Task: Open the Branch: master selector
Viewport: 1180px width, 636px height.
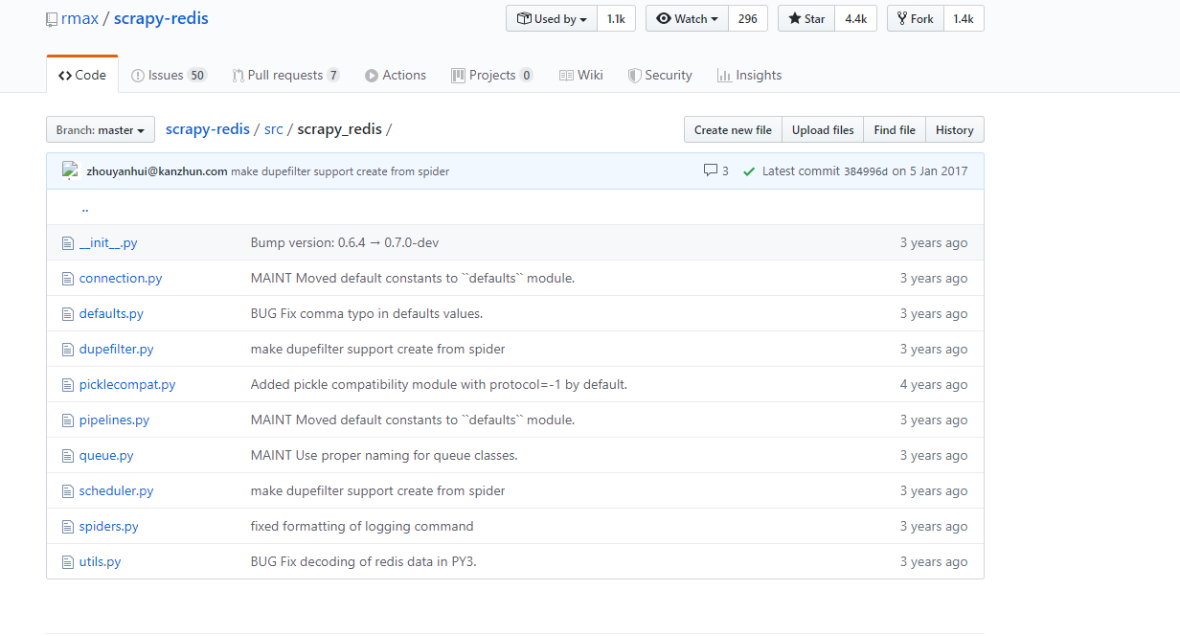Action: 101,129
